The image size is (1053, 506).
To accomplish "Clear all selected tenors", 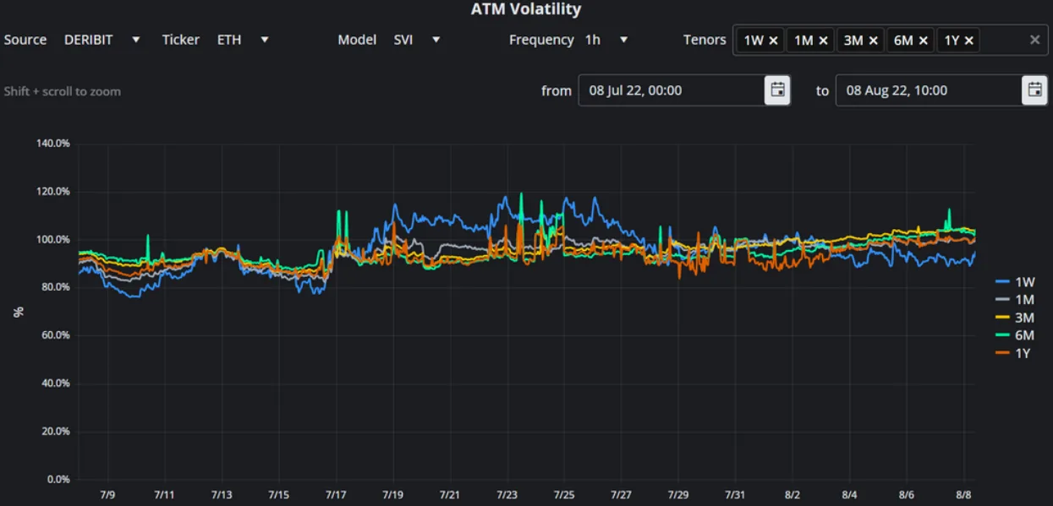I will 1034,40.
